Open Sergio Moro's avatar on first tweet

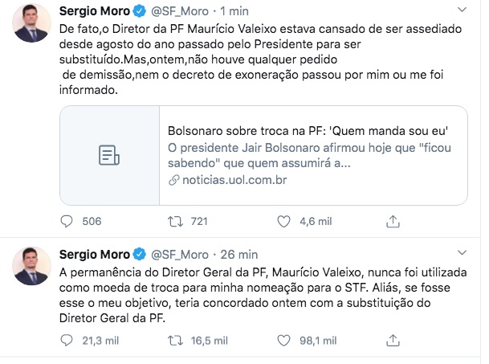click(31, 23)
